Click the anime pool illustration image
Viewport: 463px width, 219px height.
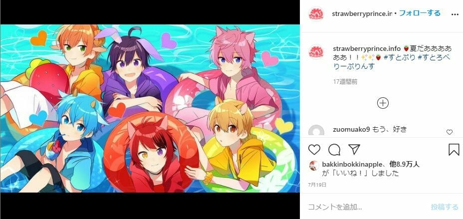[x=150, y=108]
